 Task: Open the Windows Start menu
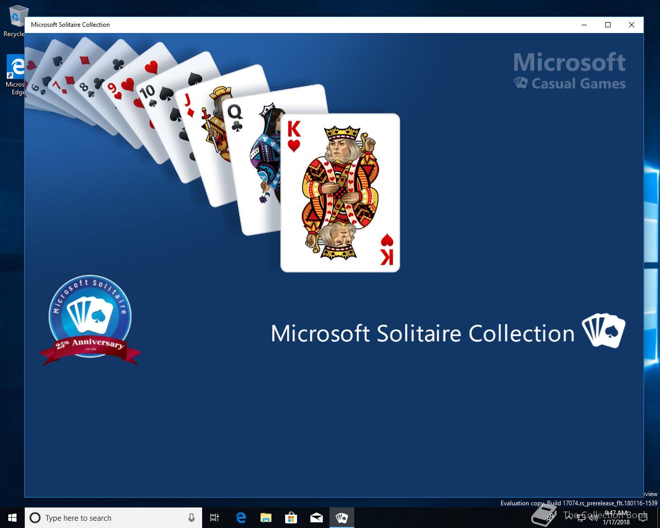coord(12,518)
